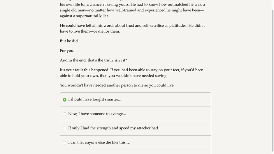Click the paragraph starting 'It's your fault this happened'
Screen dimensions: 274x154
[x=131, y=73]
